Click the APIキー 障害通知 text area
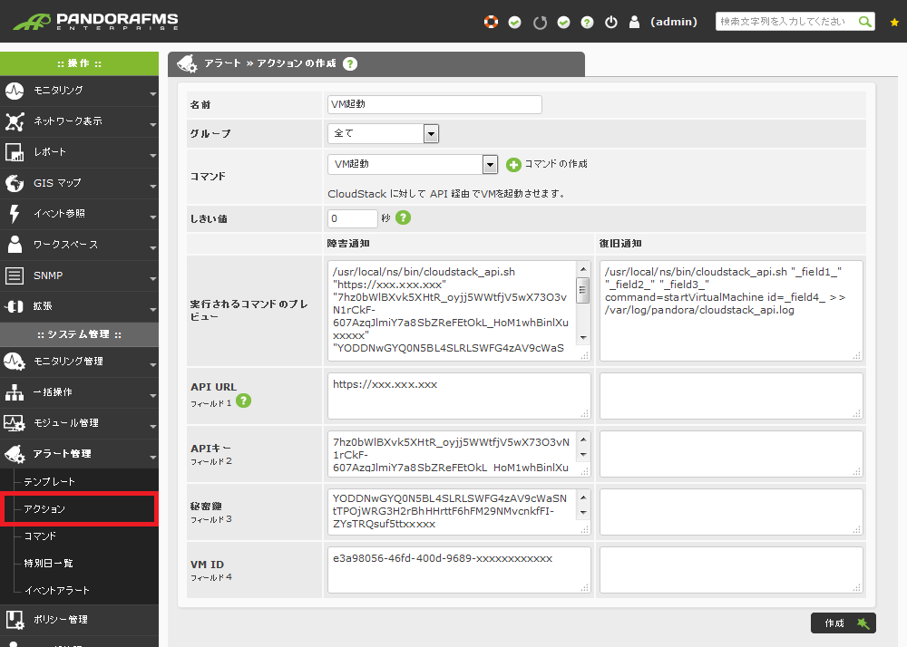 click(x=459, y=454)
